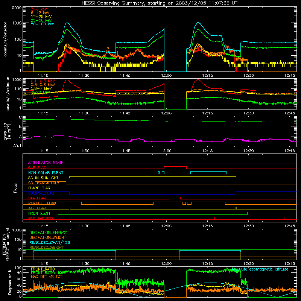This screenshot has height=301, width=301.
Task: Click the ECLIPSE_FLAG label
Action: 41,193
